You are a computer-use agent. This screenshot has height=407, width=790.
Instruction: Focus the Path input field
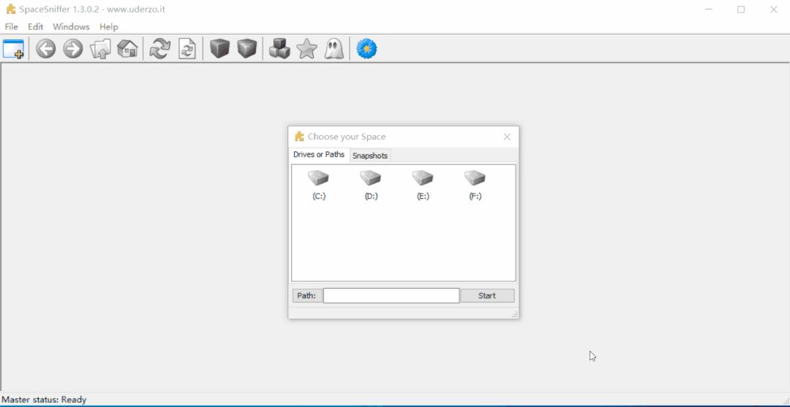coord(391,296)
